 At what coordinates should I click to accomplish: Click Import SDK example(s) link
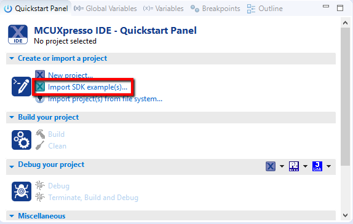87,87
